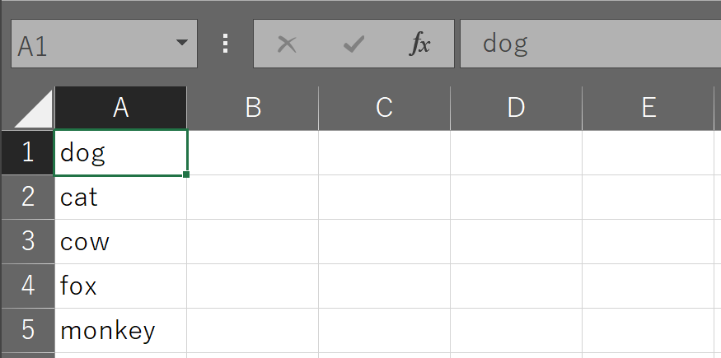
Task: Click the cell containing cat
Action: pyautogui.click(x=121, y=198)
